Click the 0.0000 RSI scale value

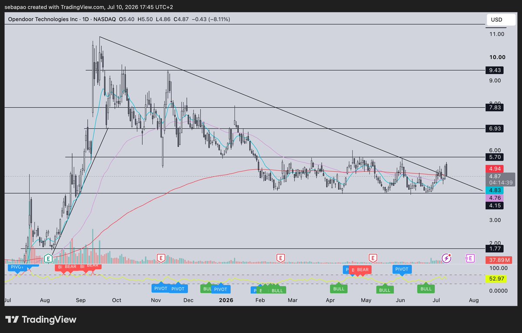click(498, 290)
